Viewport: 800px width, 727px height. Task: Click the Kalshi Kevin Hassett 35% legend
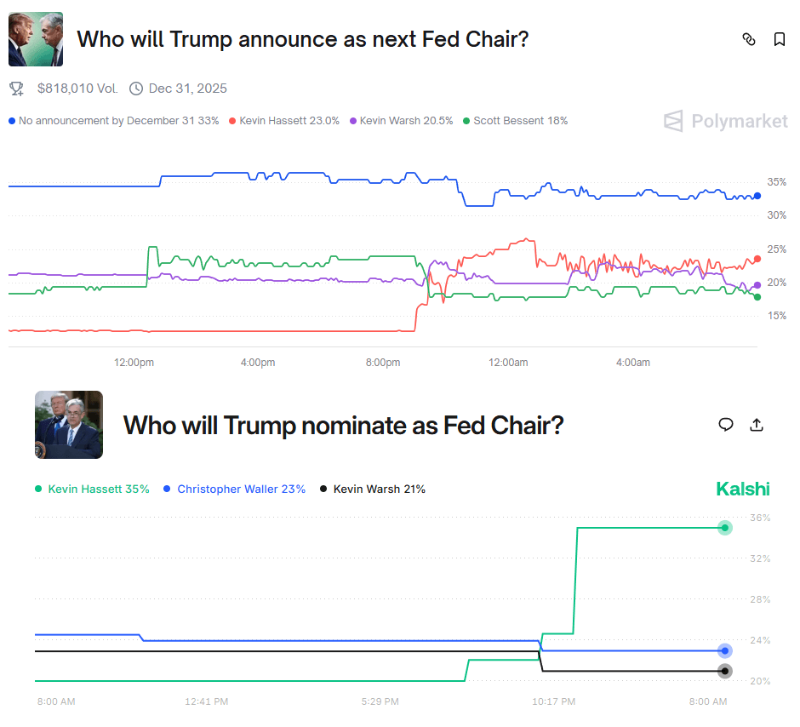(x=92, y=489)
